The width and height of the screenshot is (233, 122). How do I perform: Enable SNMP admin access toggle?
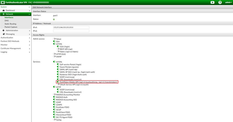click(x=54, y=56)
